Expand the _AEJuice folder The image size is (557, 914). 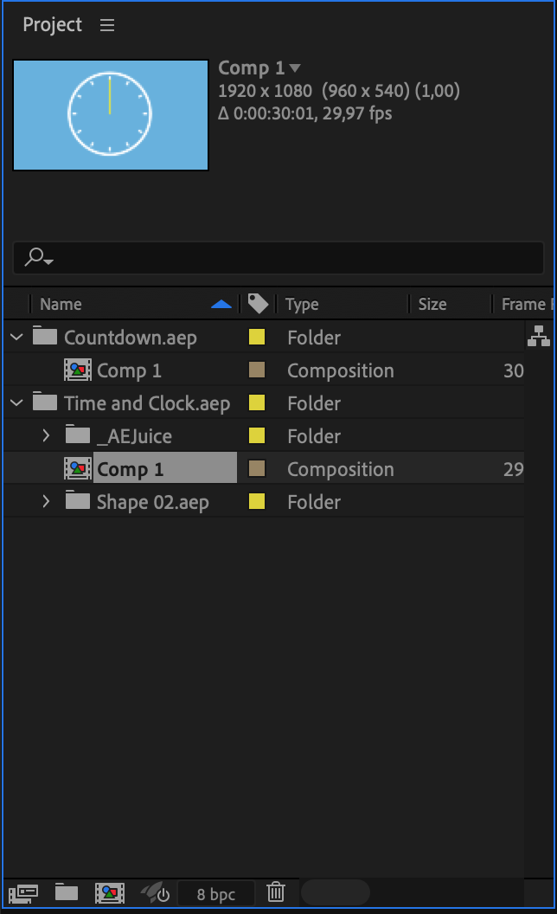[47, 435]
